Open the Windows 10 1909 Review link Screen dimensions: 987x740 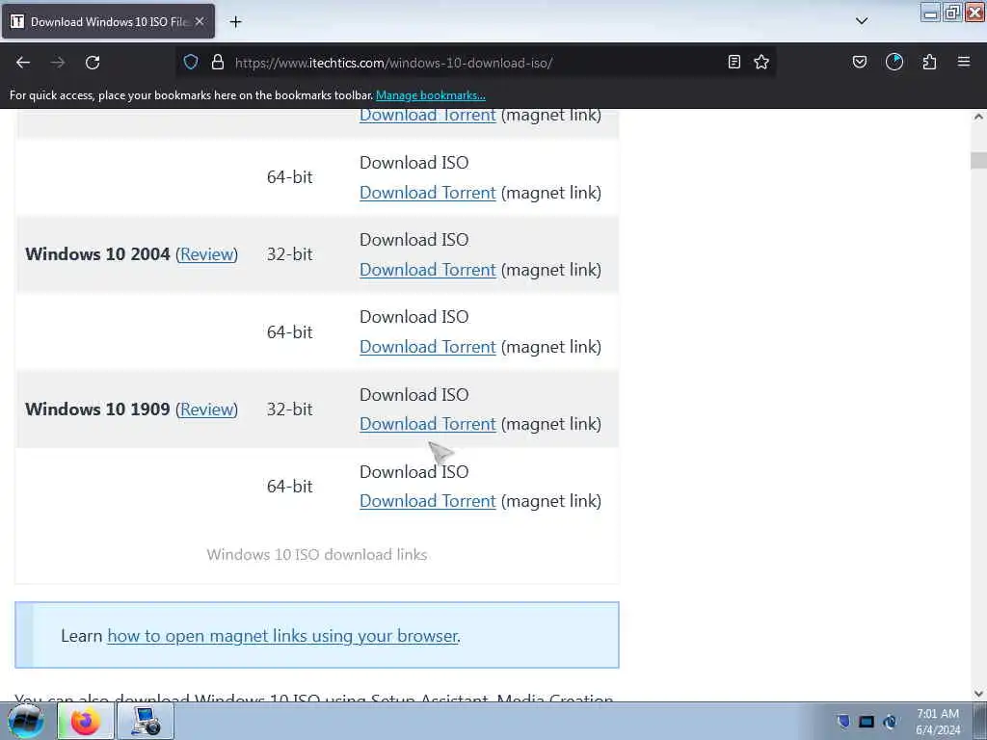pyautogui.click(x=206, y=409)
